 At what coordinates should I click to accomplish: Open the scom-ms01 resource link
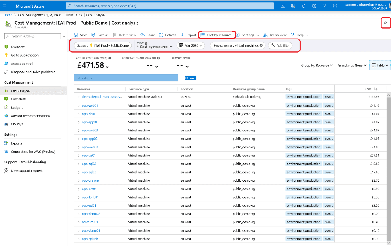[90, 222]
